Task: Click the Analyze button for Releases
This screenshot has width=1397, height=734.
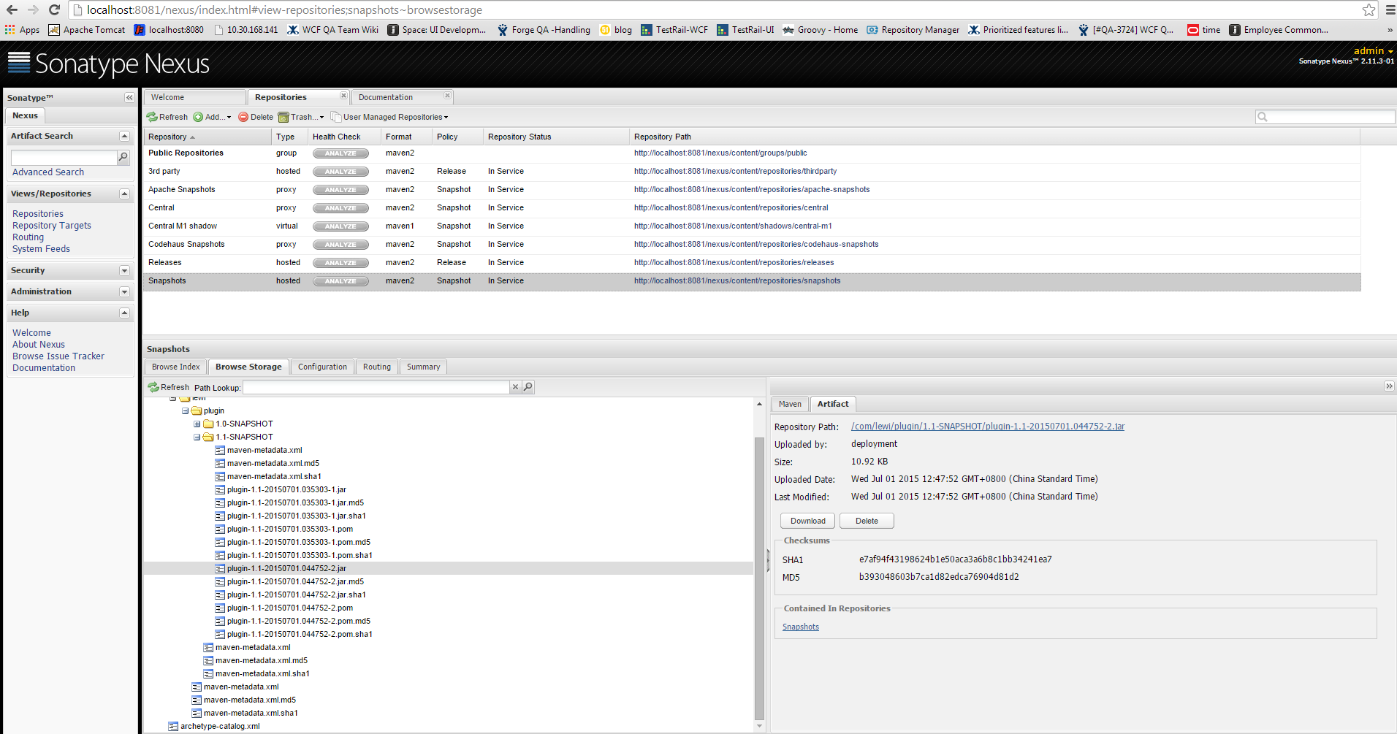Action: click(x=340, y=263)
